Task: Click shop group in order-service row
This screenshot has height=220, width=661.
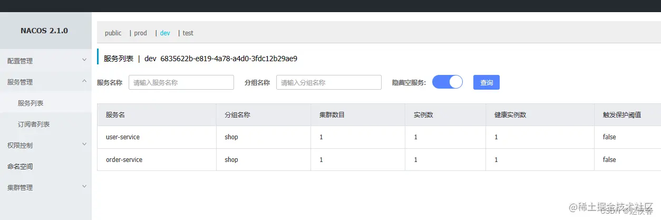Action: pyautogui.click(x=231, y=159)
